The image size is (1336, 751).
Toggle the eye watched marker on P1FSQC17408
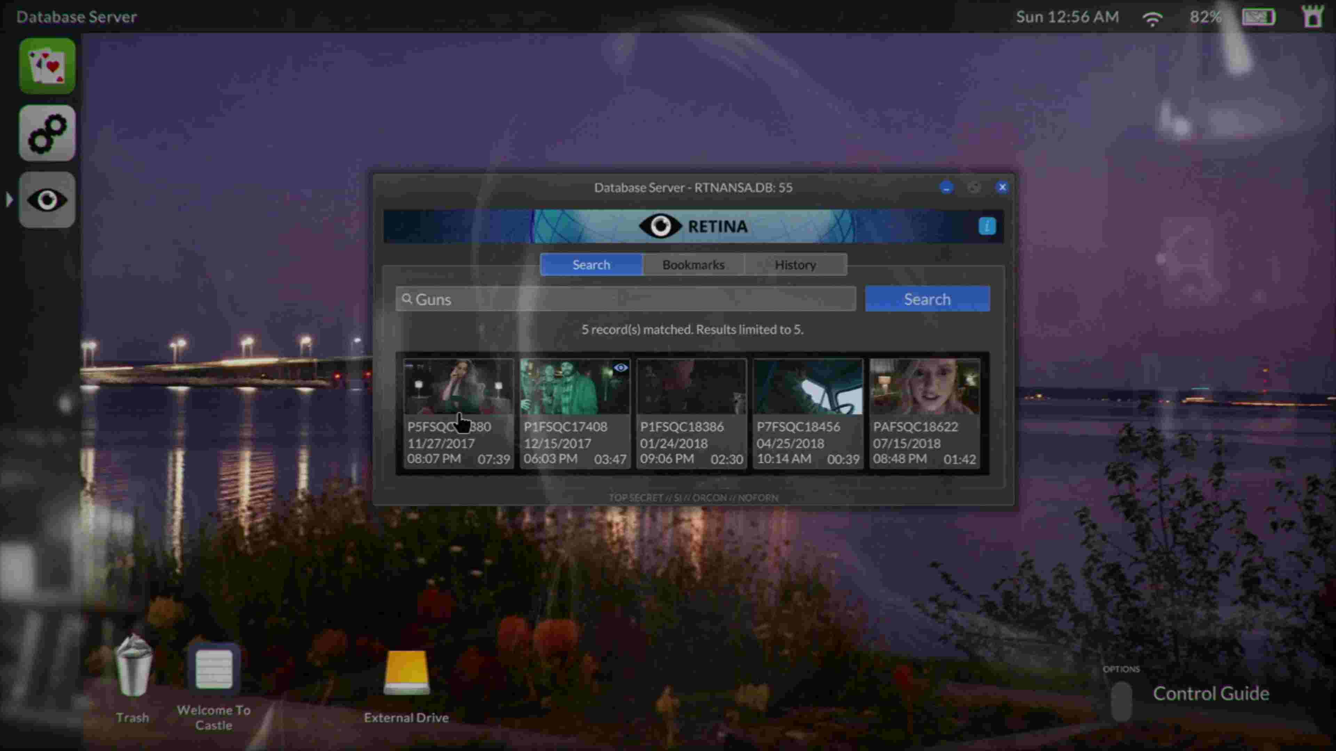(620, 368)
